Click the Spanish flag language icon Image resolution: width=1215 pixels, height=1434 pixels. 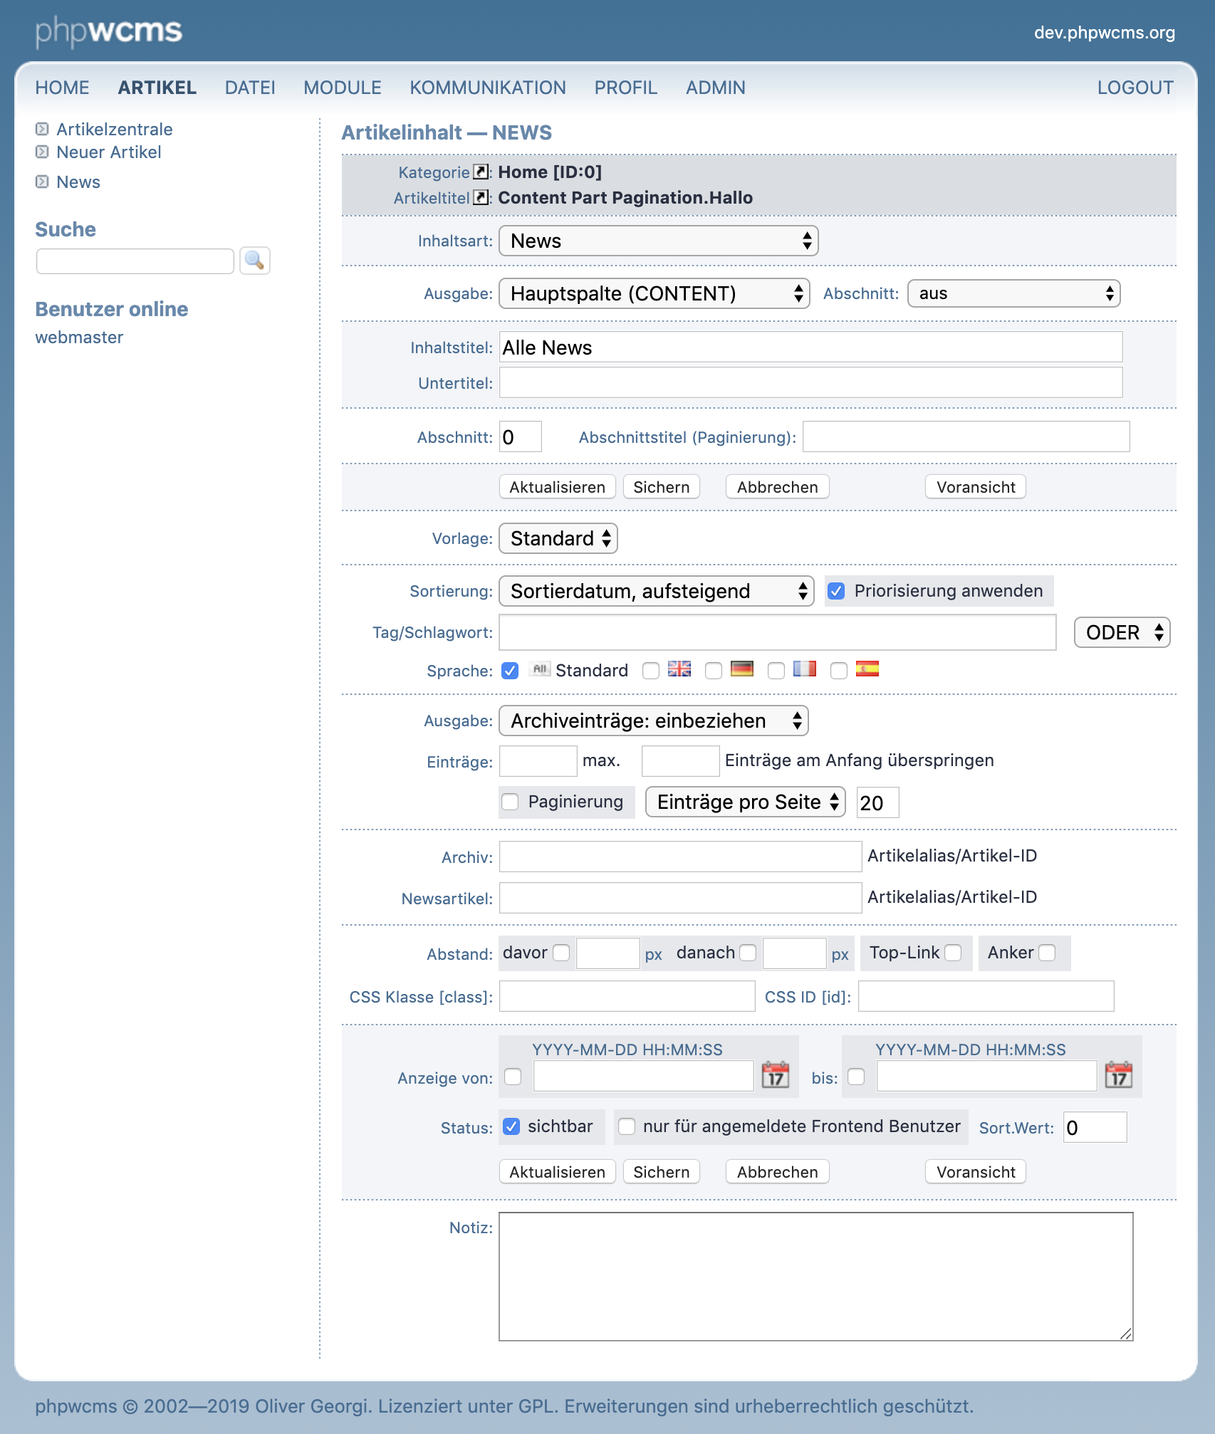(867, 669)
